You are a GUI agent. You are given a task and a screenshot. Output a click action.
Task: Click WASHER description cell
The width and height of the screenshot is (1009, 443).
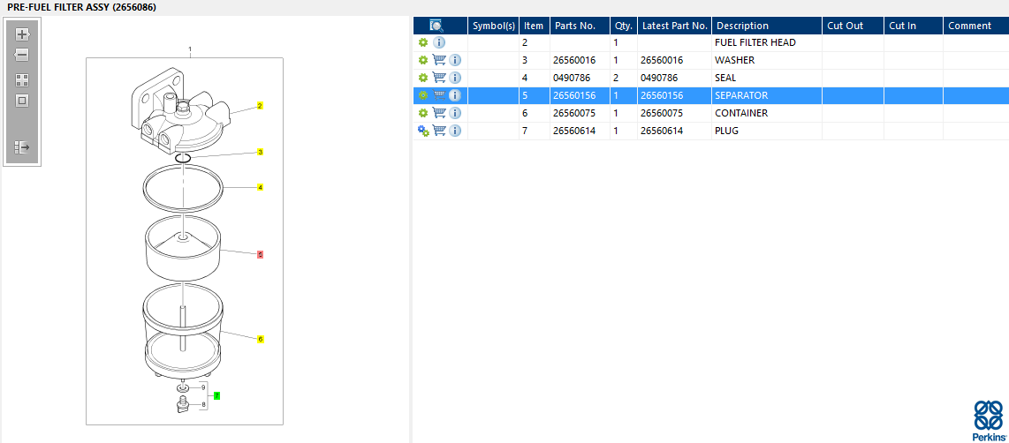(x=767, y=60)
